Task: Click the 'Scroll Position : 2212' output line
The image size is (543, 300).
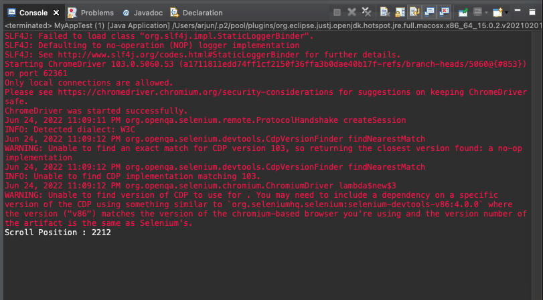Action: pyautogui.click(x=58, y=233)
